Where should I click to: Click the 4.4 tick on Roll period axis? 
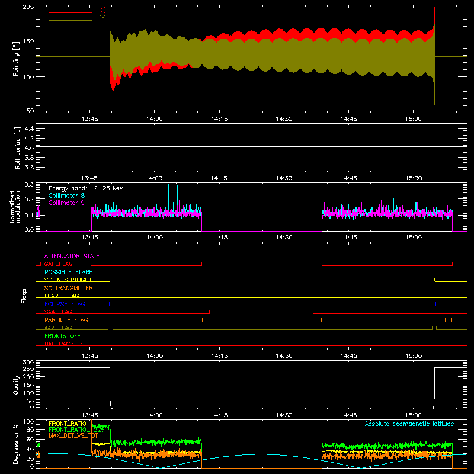point(29,129)
